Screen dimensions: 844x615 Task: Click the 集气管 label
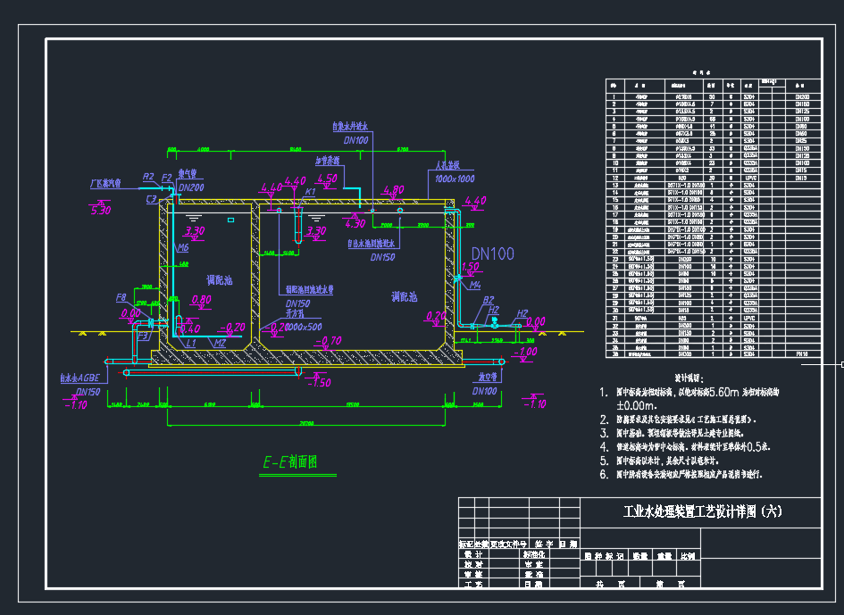point(188,174)
